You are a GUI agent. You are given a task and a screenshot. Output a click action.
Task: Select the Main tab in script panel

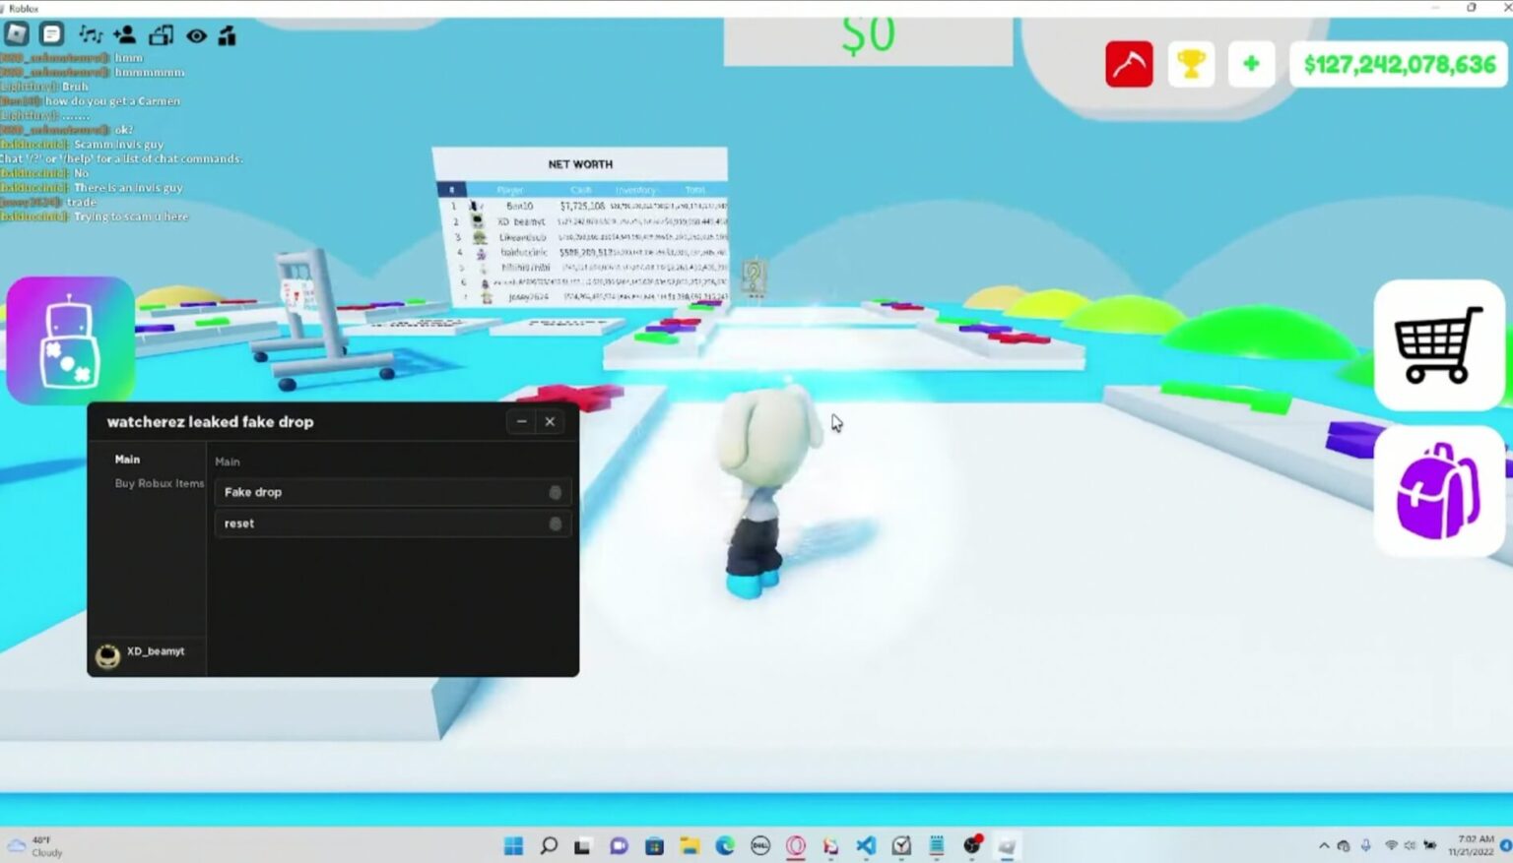pyautogui.click(x=127, y=460)
